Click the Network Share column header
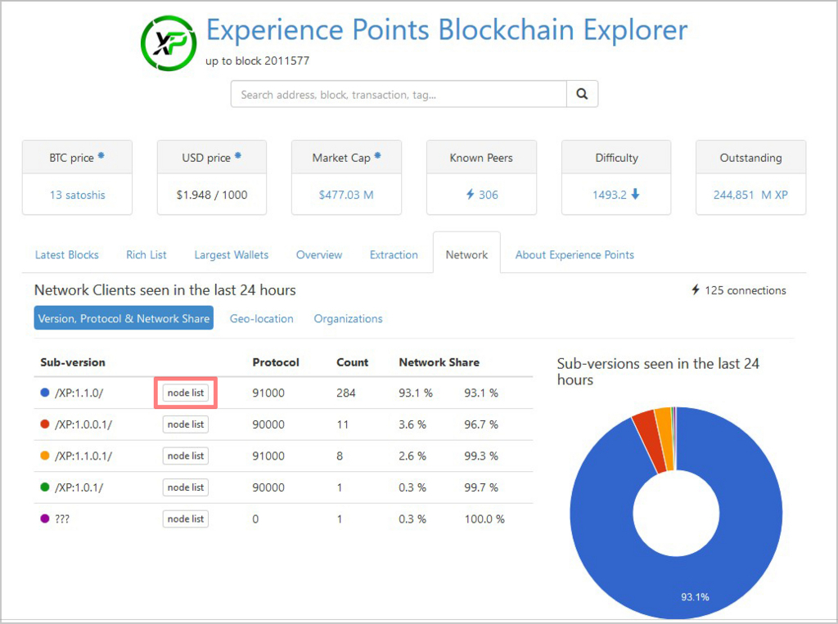 (x=439, y=362)
